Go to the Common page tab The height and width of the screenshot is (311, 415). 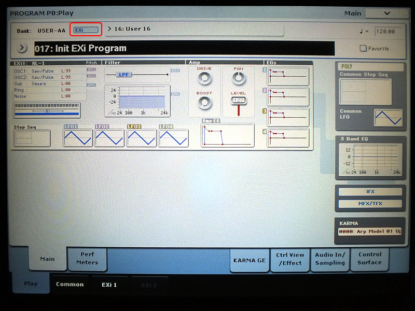70,284
